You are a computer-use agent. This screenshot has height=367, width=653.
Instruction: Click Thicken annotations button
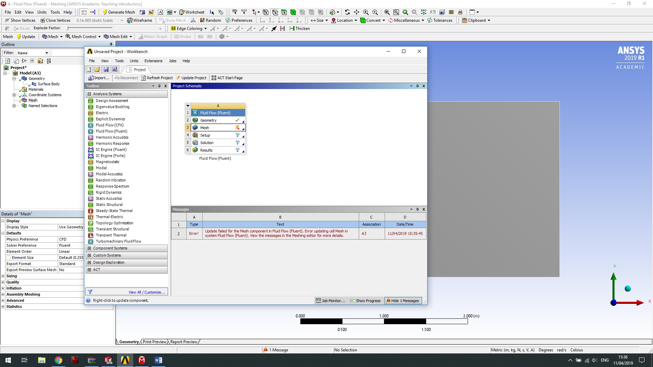[x=300, y=29]
